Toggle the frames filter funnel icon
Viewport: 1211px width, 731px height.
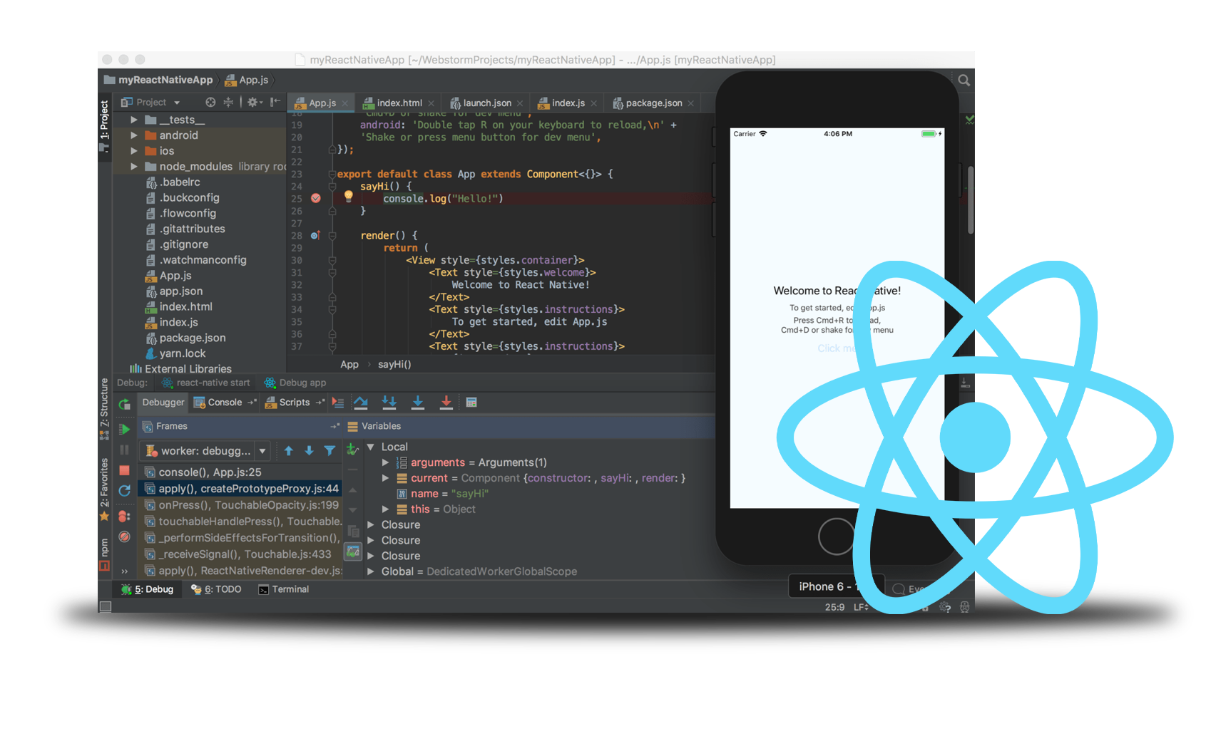[329, 450]
